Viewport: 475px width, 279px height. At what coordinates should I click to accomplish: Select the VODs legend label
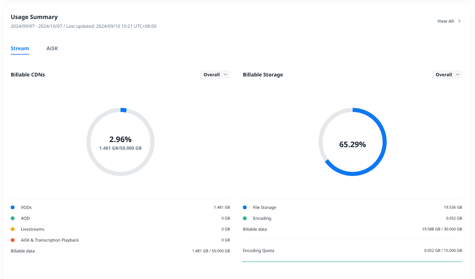click(x=26, y=208)
